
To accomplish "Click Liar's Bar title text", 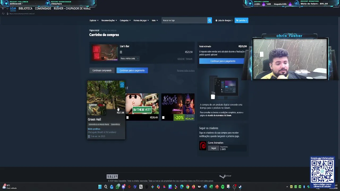I will click(x=125, y=46).
